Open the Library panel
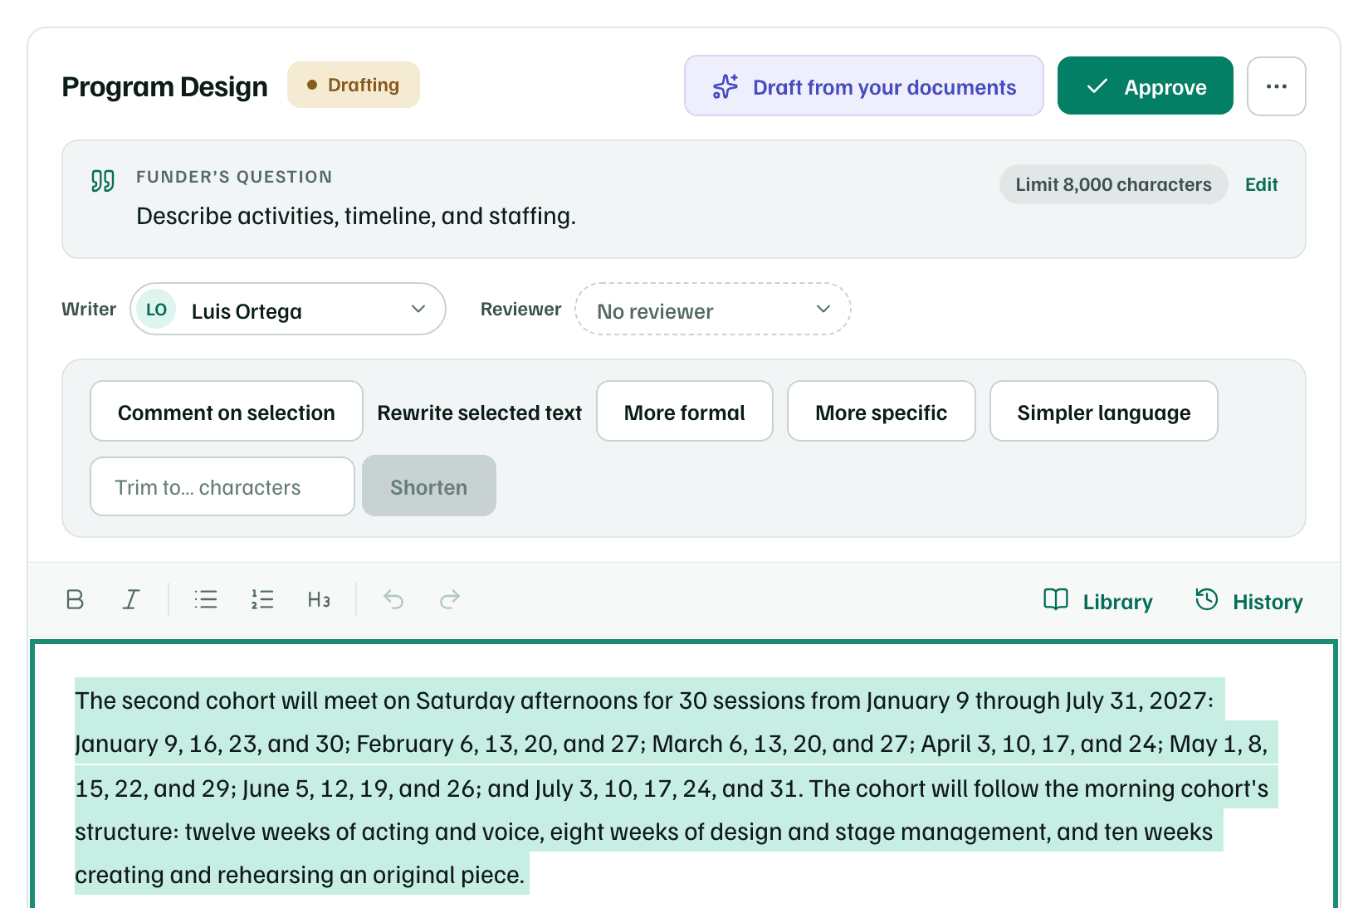1368x908 pixels. 1098,601
